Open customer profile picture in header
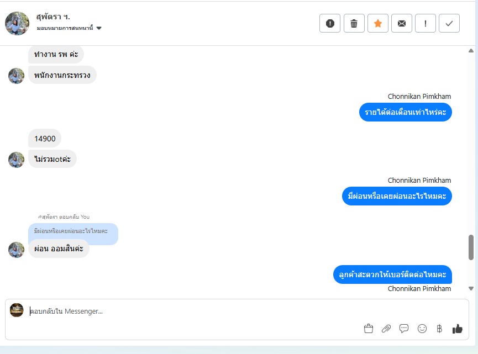This screenshot has height=354, width=478. (17, 23)
